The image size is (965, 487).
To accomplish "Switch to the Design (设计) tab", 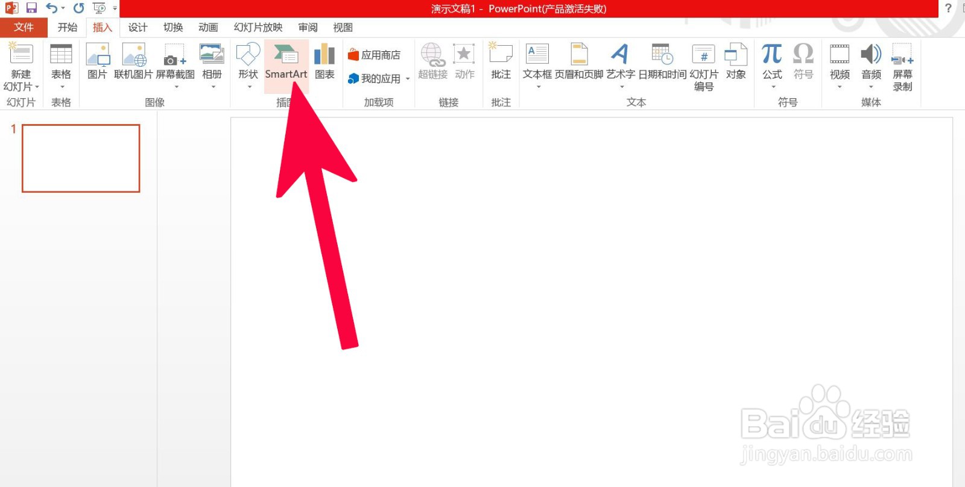I will pyautogui.click(x=138, y=28).
